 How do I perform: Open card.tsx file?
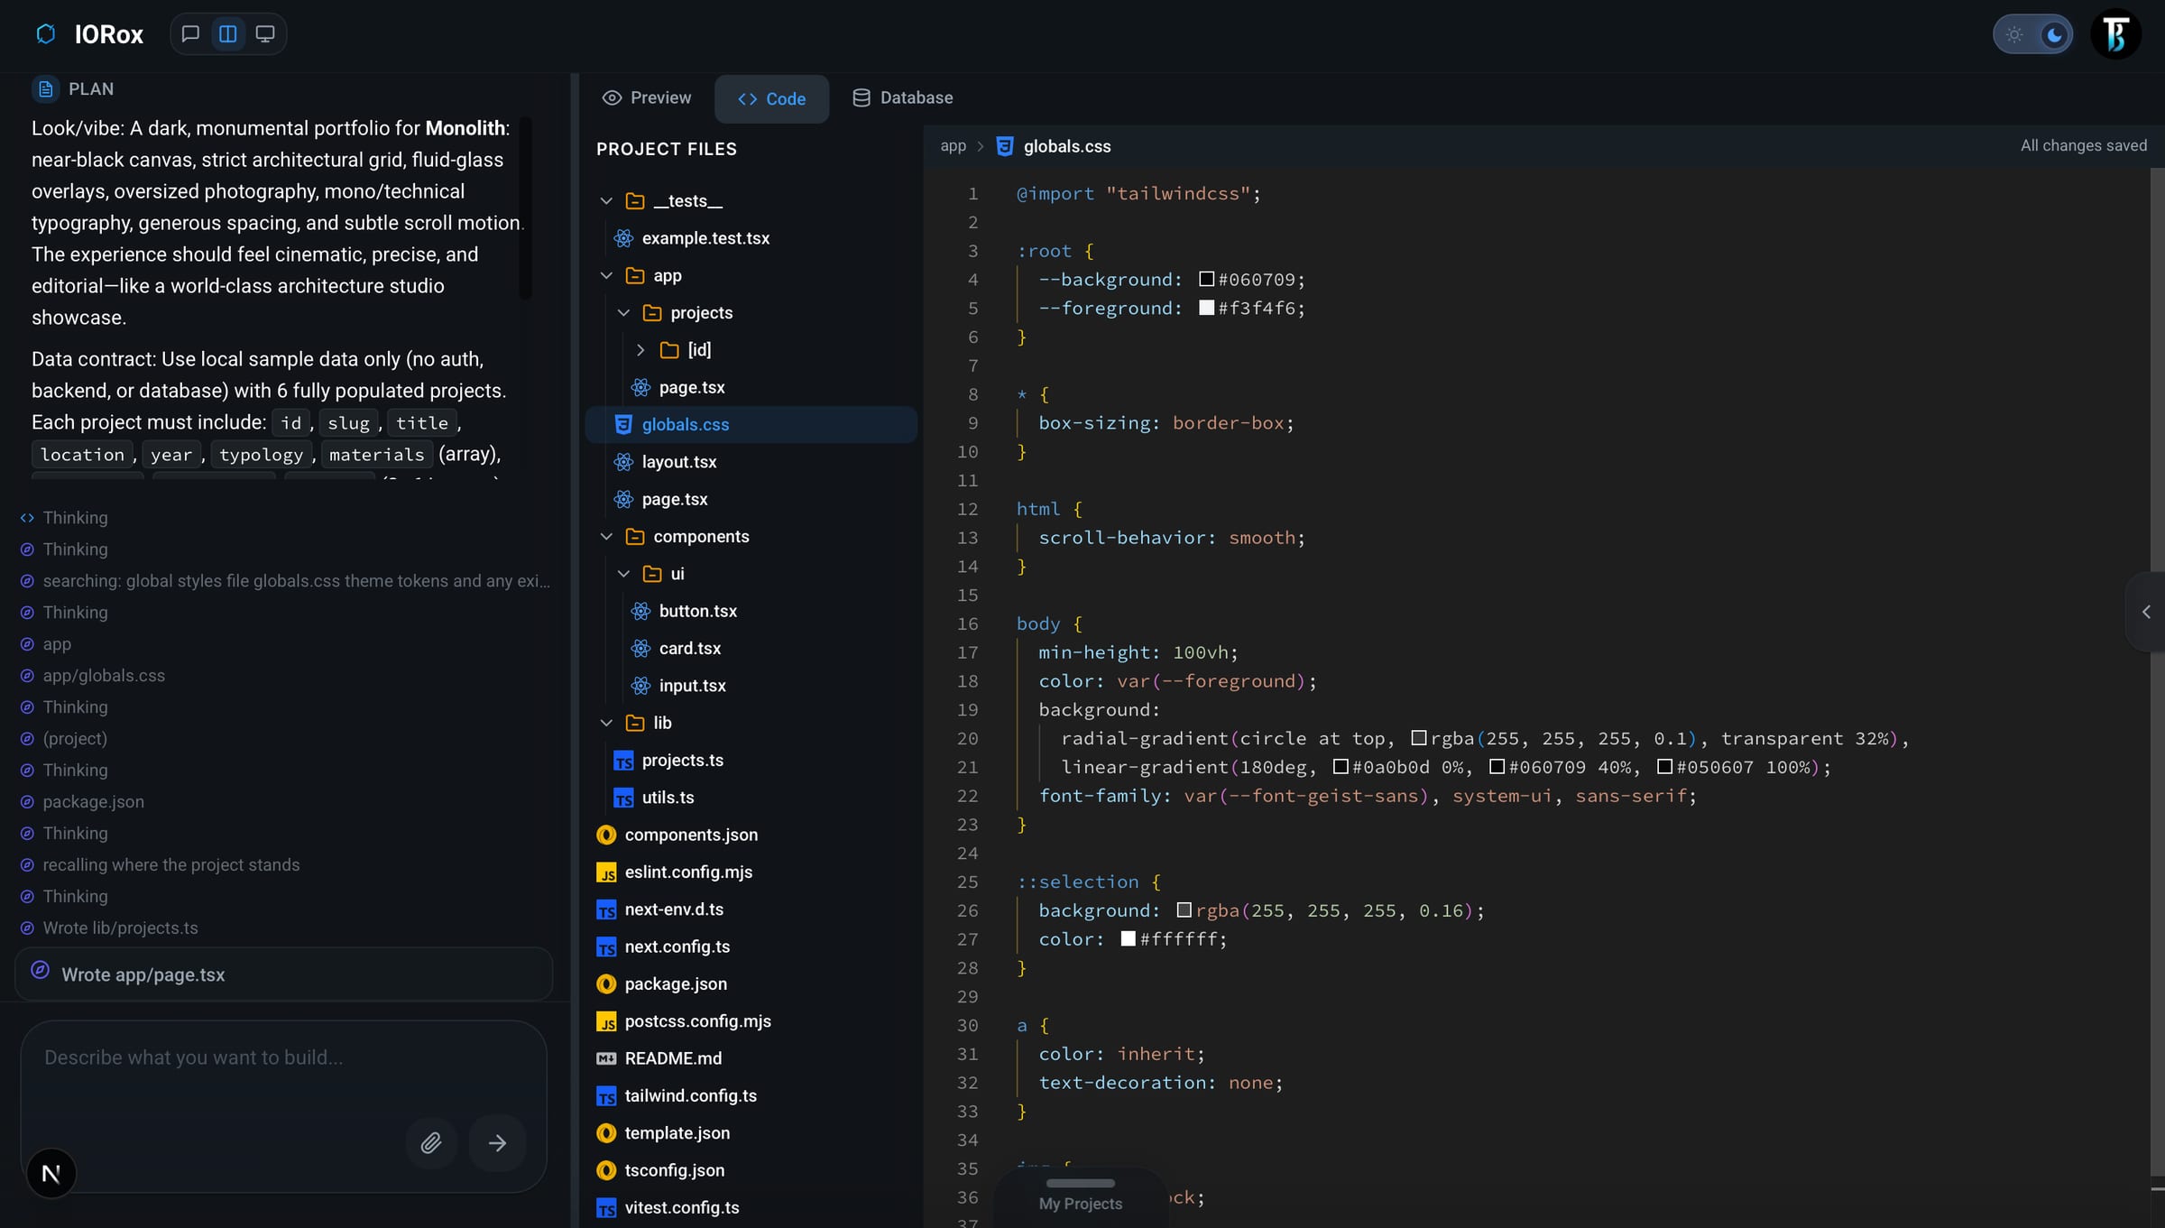(751, 648)
